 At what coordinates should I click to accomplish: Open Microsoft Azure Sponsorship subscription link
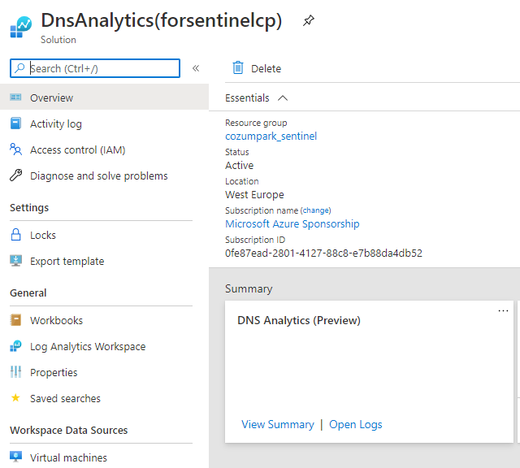click(x=292, y=224)
